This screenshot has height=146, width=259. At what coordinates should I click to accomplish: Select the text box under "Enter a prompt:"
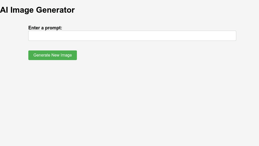click(132, 36)
